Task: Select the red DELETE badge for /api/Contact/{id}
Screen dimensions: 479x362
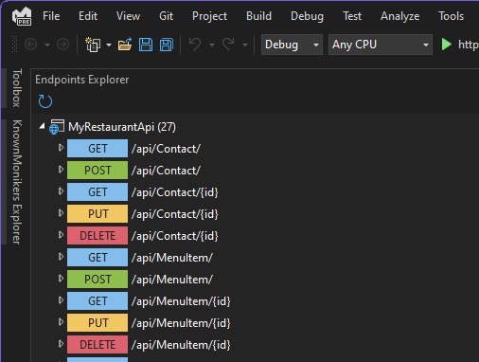Action: tap(98, 236)
